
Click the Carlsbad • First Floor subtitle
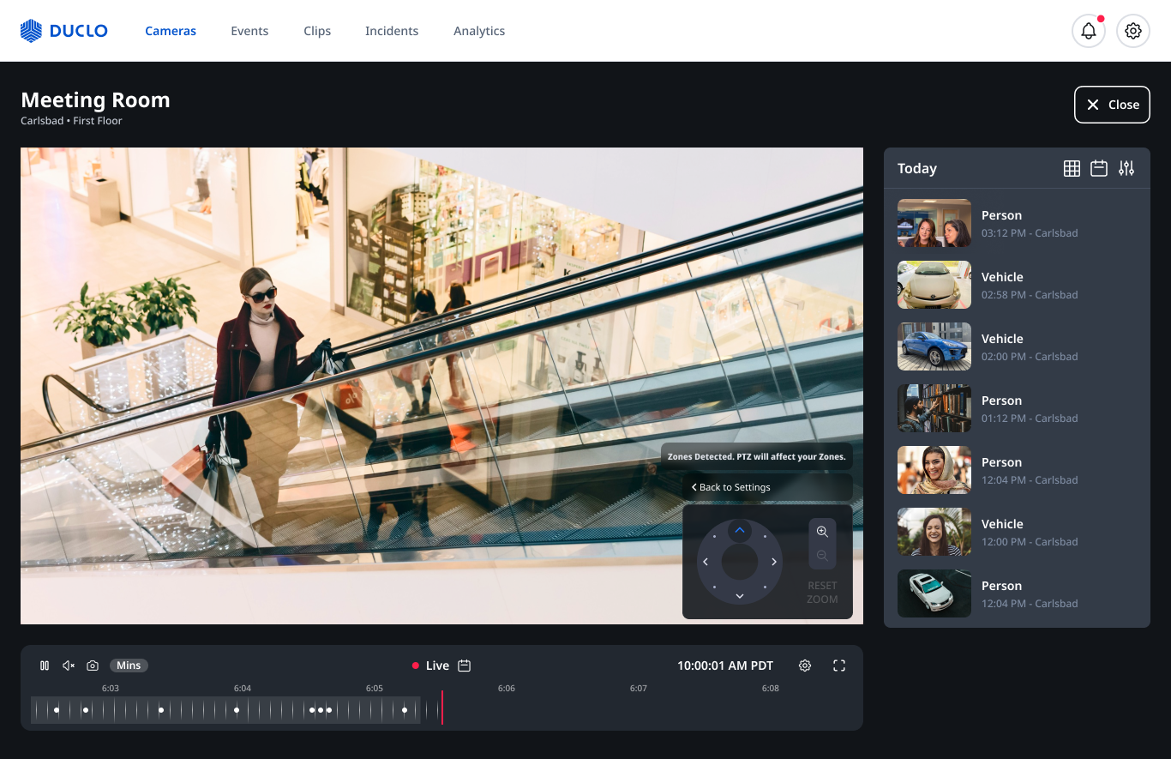coord(71,121)
